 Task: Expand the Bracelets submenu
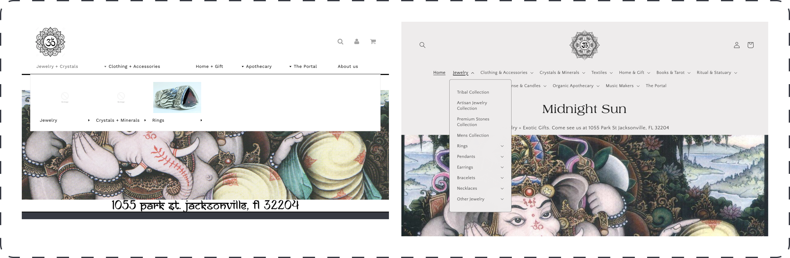480,178
